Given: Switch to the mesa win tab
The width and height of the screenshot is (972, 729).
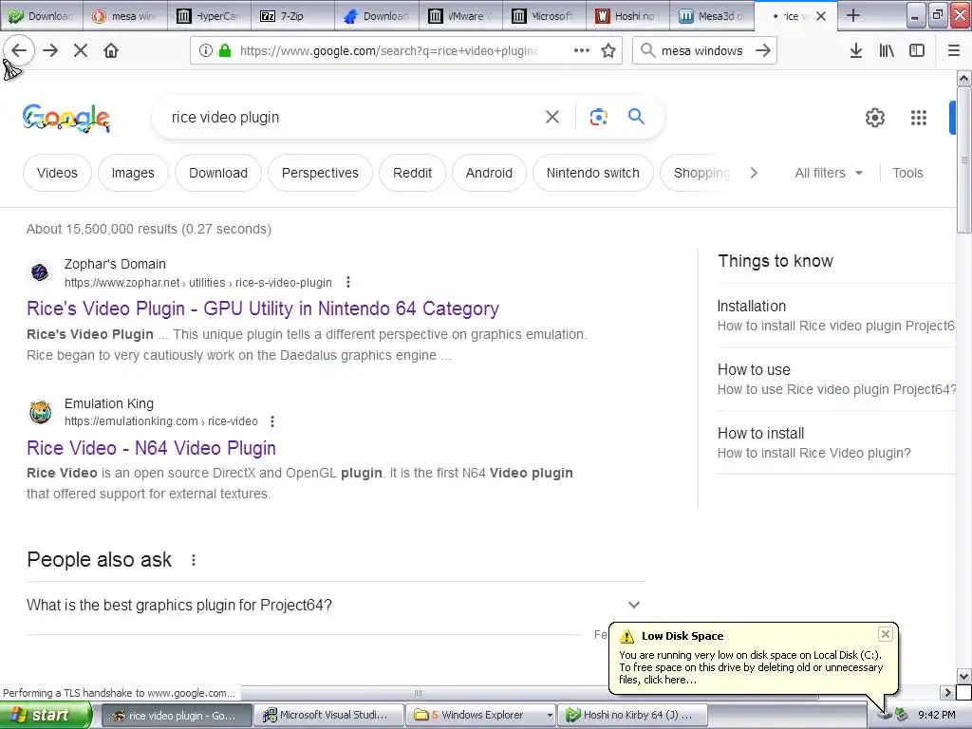Looking at the screenshot, I should point(125,16).
